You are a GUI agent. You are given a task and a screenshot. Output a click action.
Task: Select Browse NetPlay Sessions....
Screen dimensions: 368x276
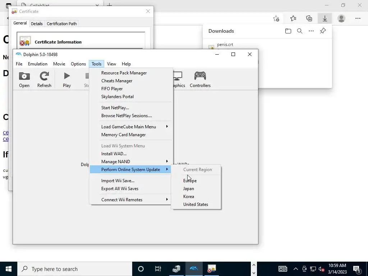131,116
